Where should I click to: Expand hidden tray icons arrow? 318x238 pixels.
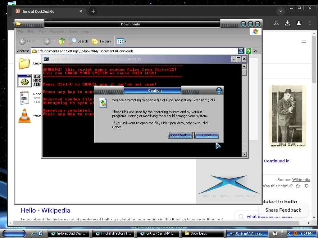[289, 234]
